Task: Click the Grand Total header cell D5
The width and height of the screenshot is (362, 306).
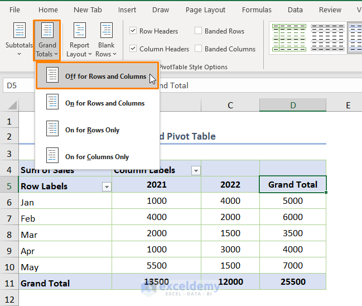Action: pyautogui.click(x=293, y=184)
